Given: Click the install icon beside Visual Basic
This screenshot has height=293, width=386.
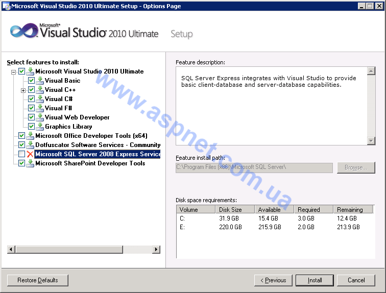Looking at the screenshot, I should click(x=40, y=81).
